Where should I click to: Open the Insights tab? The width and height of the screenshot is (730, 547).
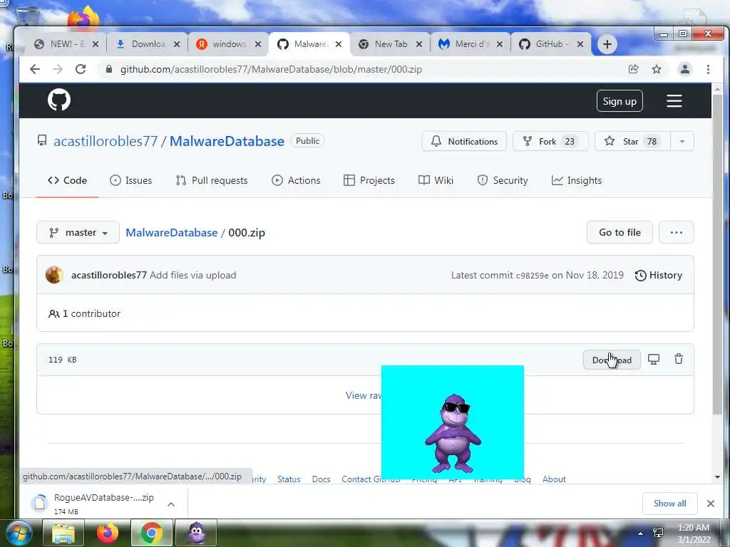577,180
